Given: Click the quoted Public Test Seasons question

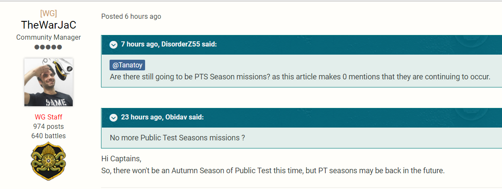Looking at the screenshot, I should pyautogui.click(x=177, y=138).
